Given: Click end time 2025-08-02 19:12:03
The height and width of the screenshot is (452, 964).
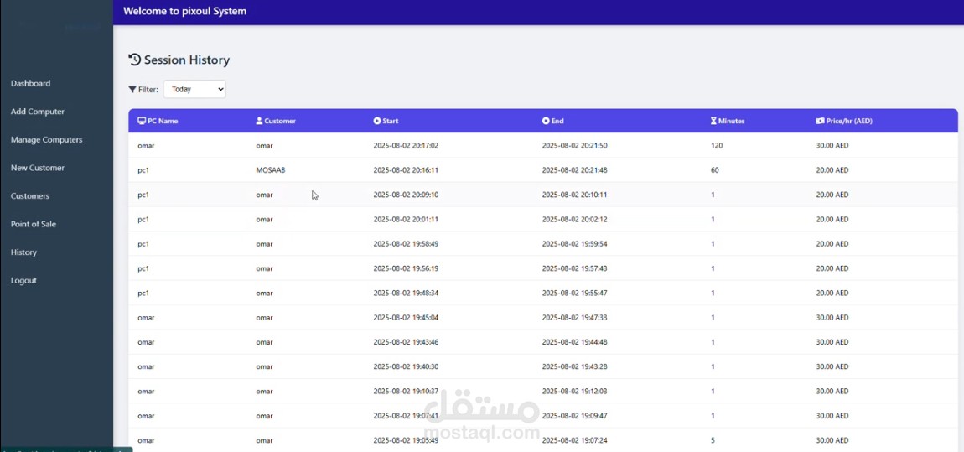Looking at the screenshot, I should pyautogui.click(x=575, y=392).
